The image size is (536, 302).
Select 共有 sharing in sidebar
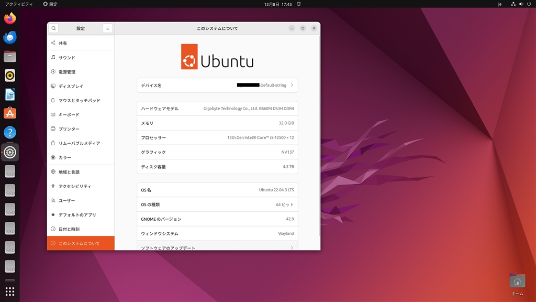[81, 43]
